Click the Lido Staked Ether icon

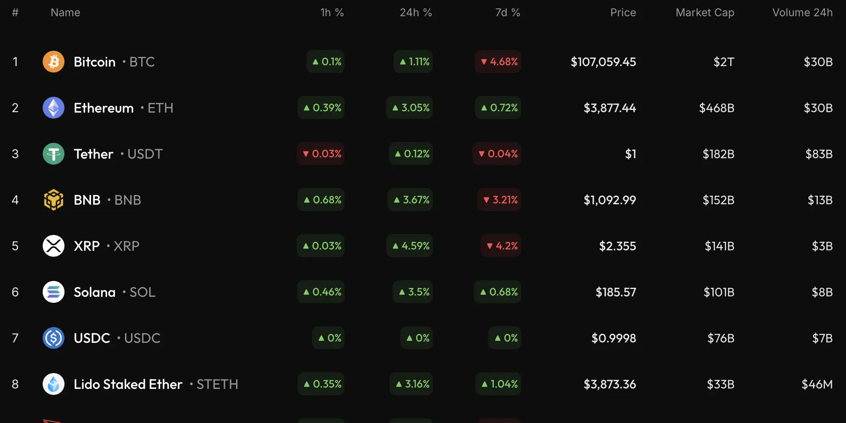click(53, 384)
